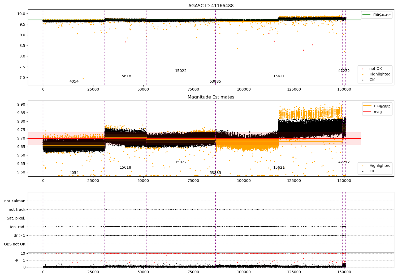Click the 'OBS not OK' axis label

tap(15, 244)
